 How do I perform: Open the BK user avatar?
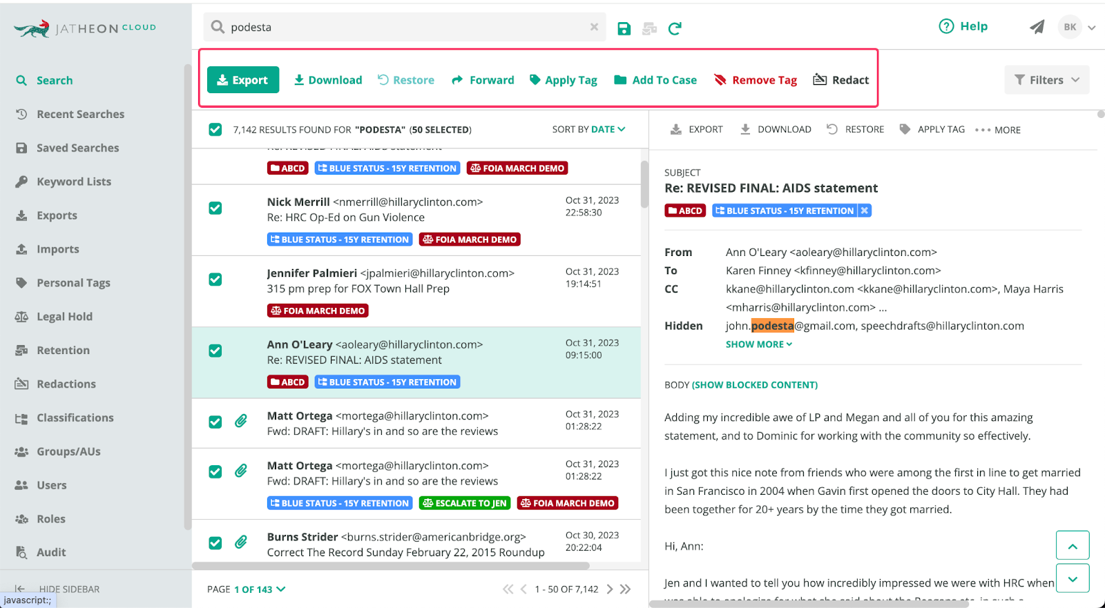coord(1070,27)
